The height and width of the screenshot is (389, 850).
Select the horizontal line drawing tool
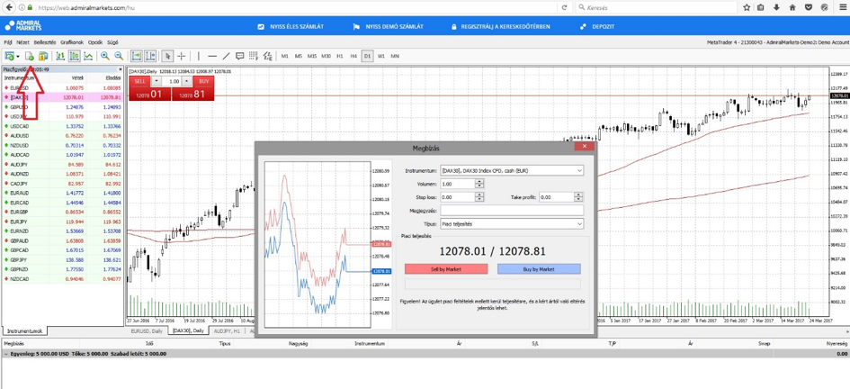(211, 56)
